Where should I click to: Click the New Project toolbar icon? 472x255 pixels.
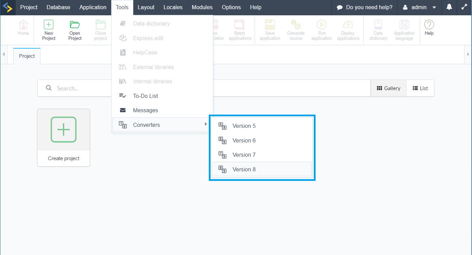pos(49,25)
